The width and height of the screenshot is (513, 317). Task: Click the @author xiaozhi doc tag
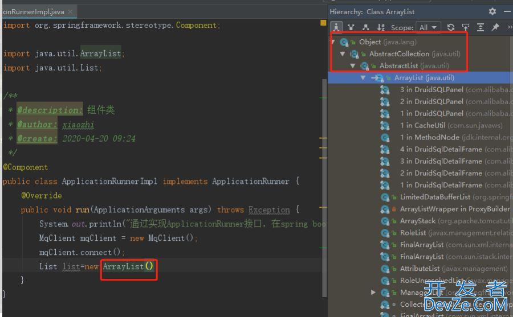coord(56,125)
